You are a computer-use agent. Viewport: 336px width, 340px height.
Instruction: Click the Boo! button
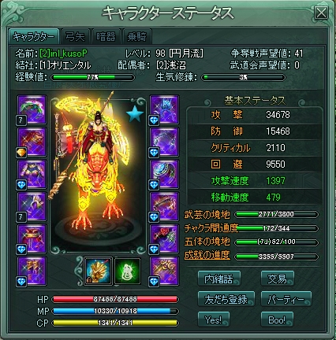point(277,320)
